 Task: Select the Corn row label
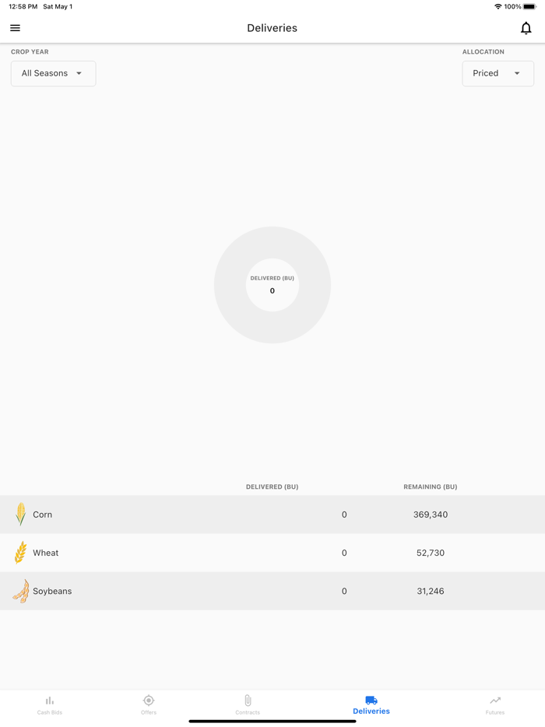[43, 515]
